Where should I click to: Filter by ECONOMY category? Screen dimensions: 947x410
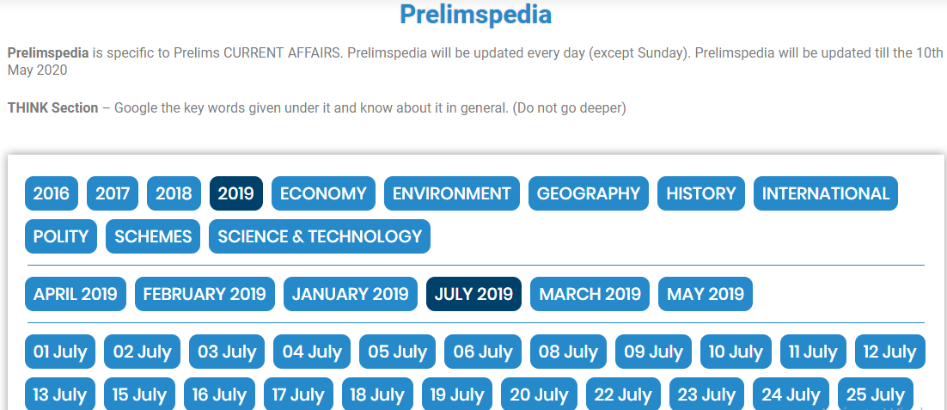point(323,193)
